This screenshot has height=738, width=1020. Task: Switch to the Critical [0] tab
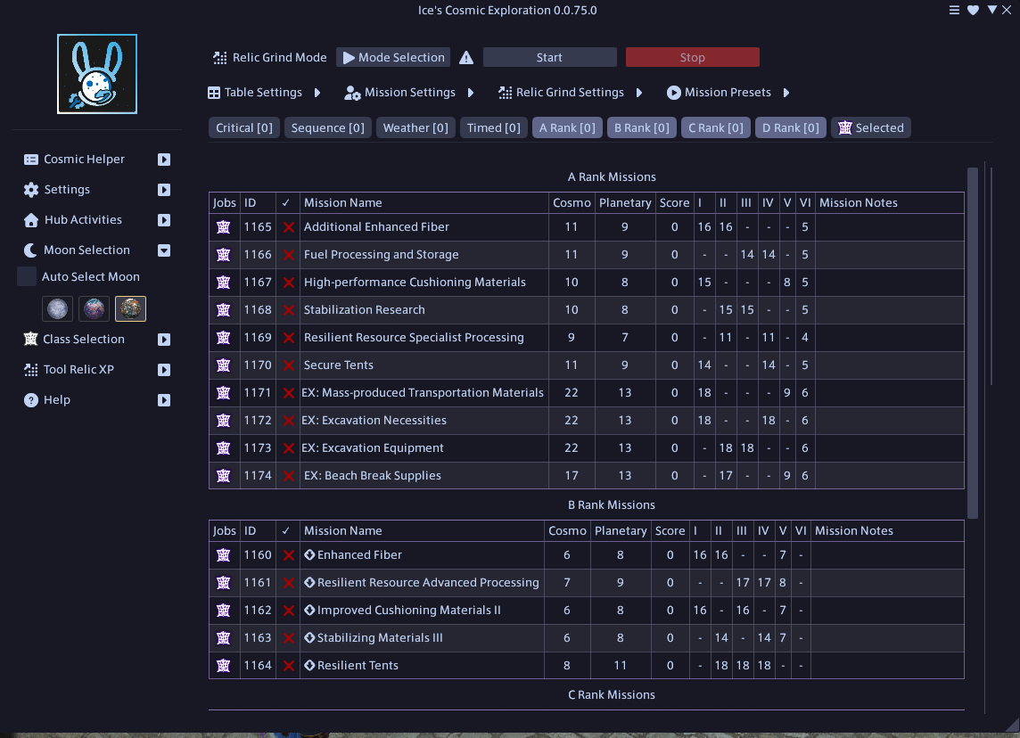(x=244, y=128)
